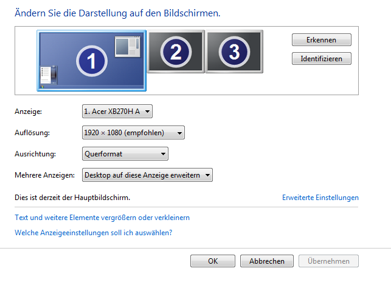
Task: Confirm with the OK button
Action: [213, 261]
